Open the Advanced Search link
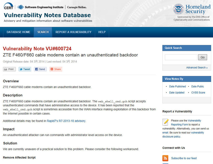Image resolution: width=213 pixels, height=164 pixels. click(197, 68)
